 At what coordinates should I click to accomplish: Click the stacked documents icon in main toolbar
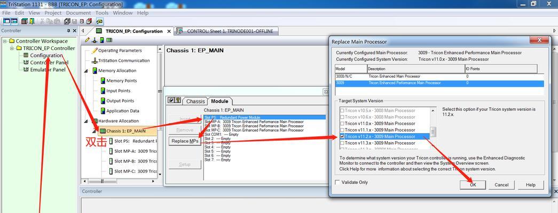[67, 21]
